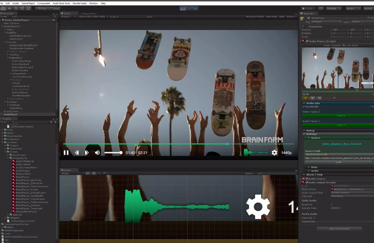Switch to the Asset Store tab

(x=89, y=13)
